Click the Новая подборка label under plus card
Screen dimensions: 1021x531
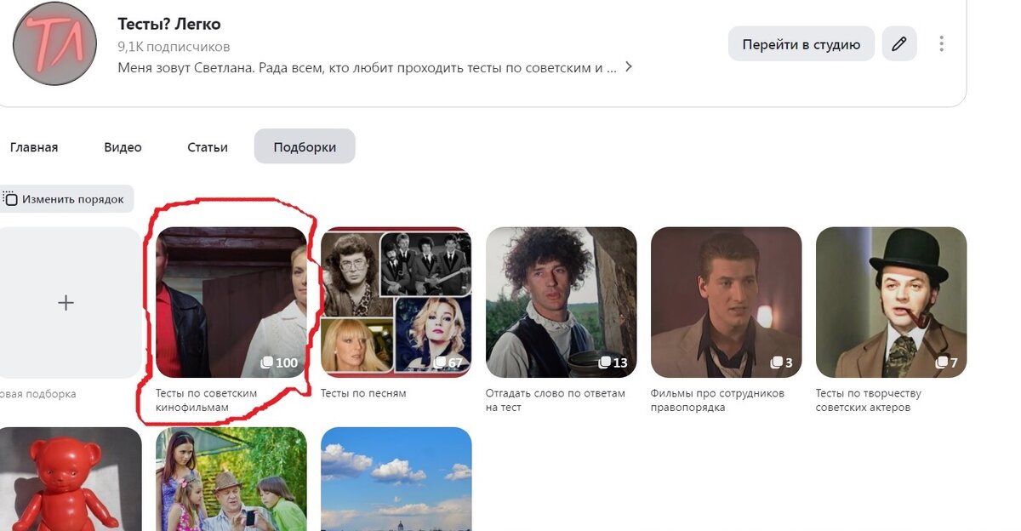coord(38,394)
